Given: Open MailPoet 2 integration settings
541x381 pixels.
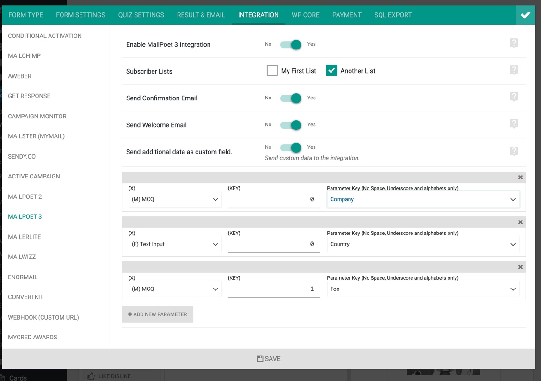Looking at the screenshot, I should [25, 197].
